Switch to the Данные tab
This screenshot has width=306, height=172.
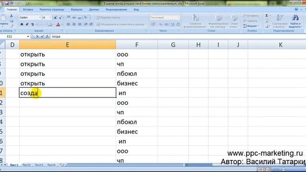tap(94, 10)
